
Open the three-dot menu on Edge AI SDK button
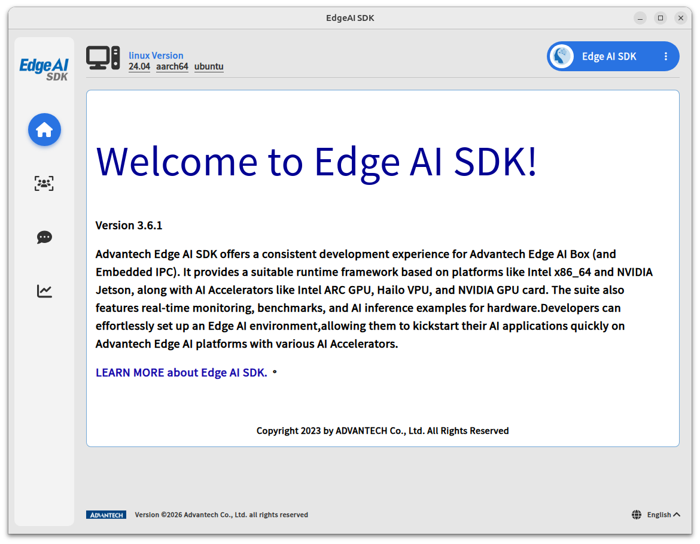(666, 57)
